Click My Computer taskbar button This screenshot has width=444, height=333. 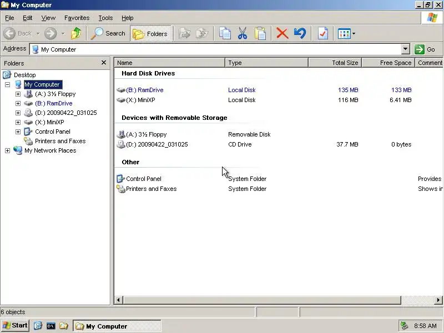(x=117, y=326)
